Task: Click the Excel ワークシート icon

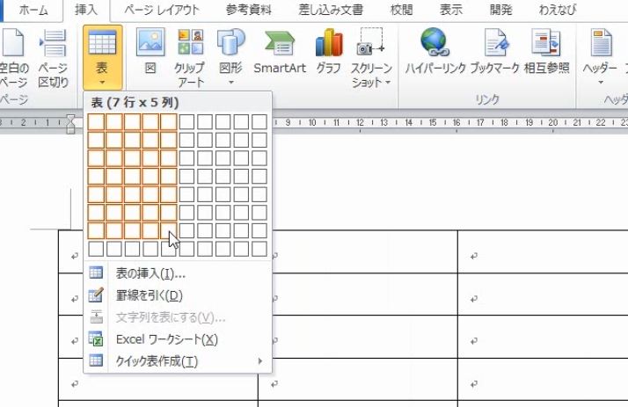Action: 96,338
